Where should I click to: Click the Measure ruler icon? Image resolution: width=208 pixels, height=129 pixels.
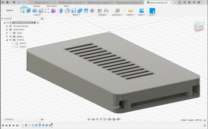(x=130, y=11)
